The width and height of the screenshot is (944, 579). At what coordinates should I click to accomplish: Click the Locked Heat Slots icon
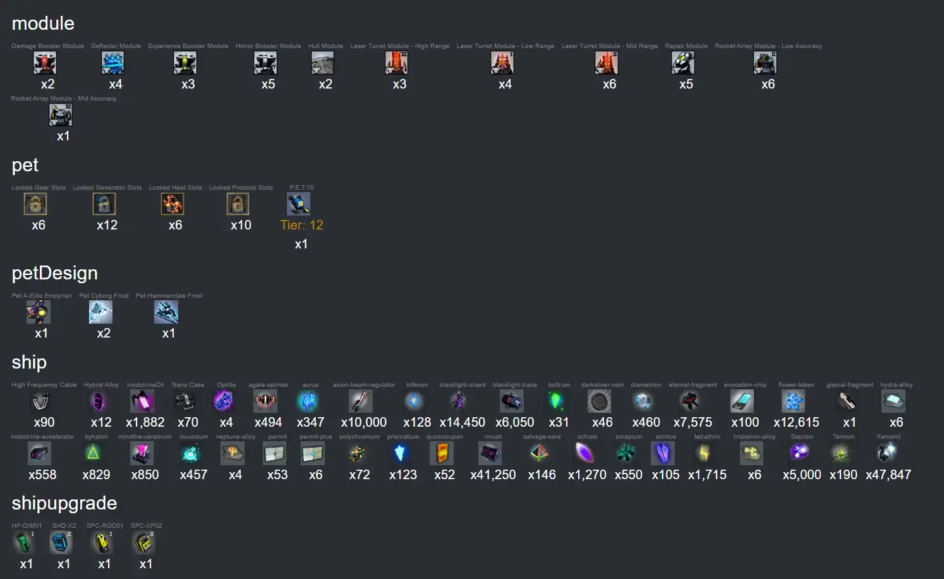172,204
